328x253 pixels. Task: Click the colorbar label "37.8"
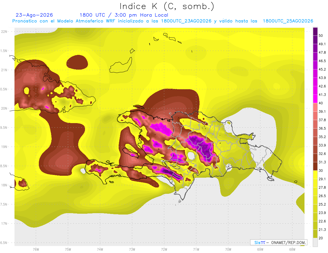pos(322,120)
